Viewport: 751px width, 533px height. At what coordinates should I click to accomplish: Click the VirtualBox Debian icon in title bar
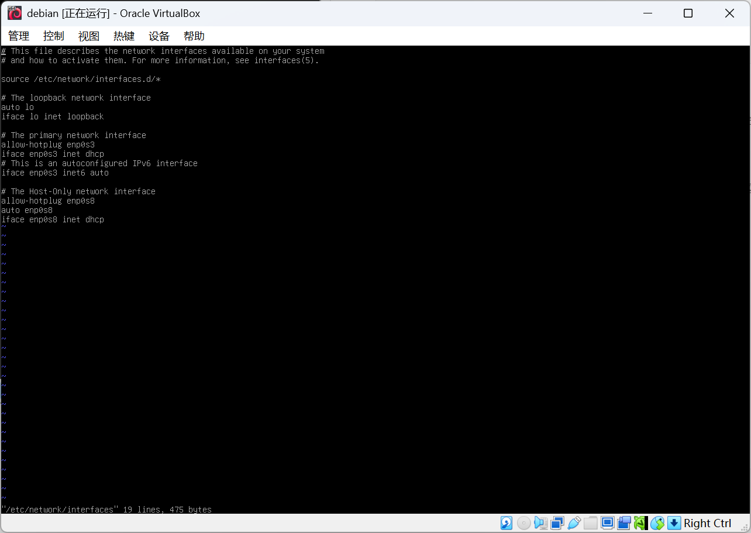point(15,13)
